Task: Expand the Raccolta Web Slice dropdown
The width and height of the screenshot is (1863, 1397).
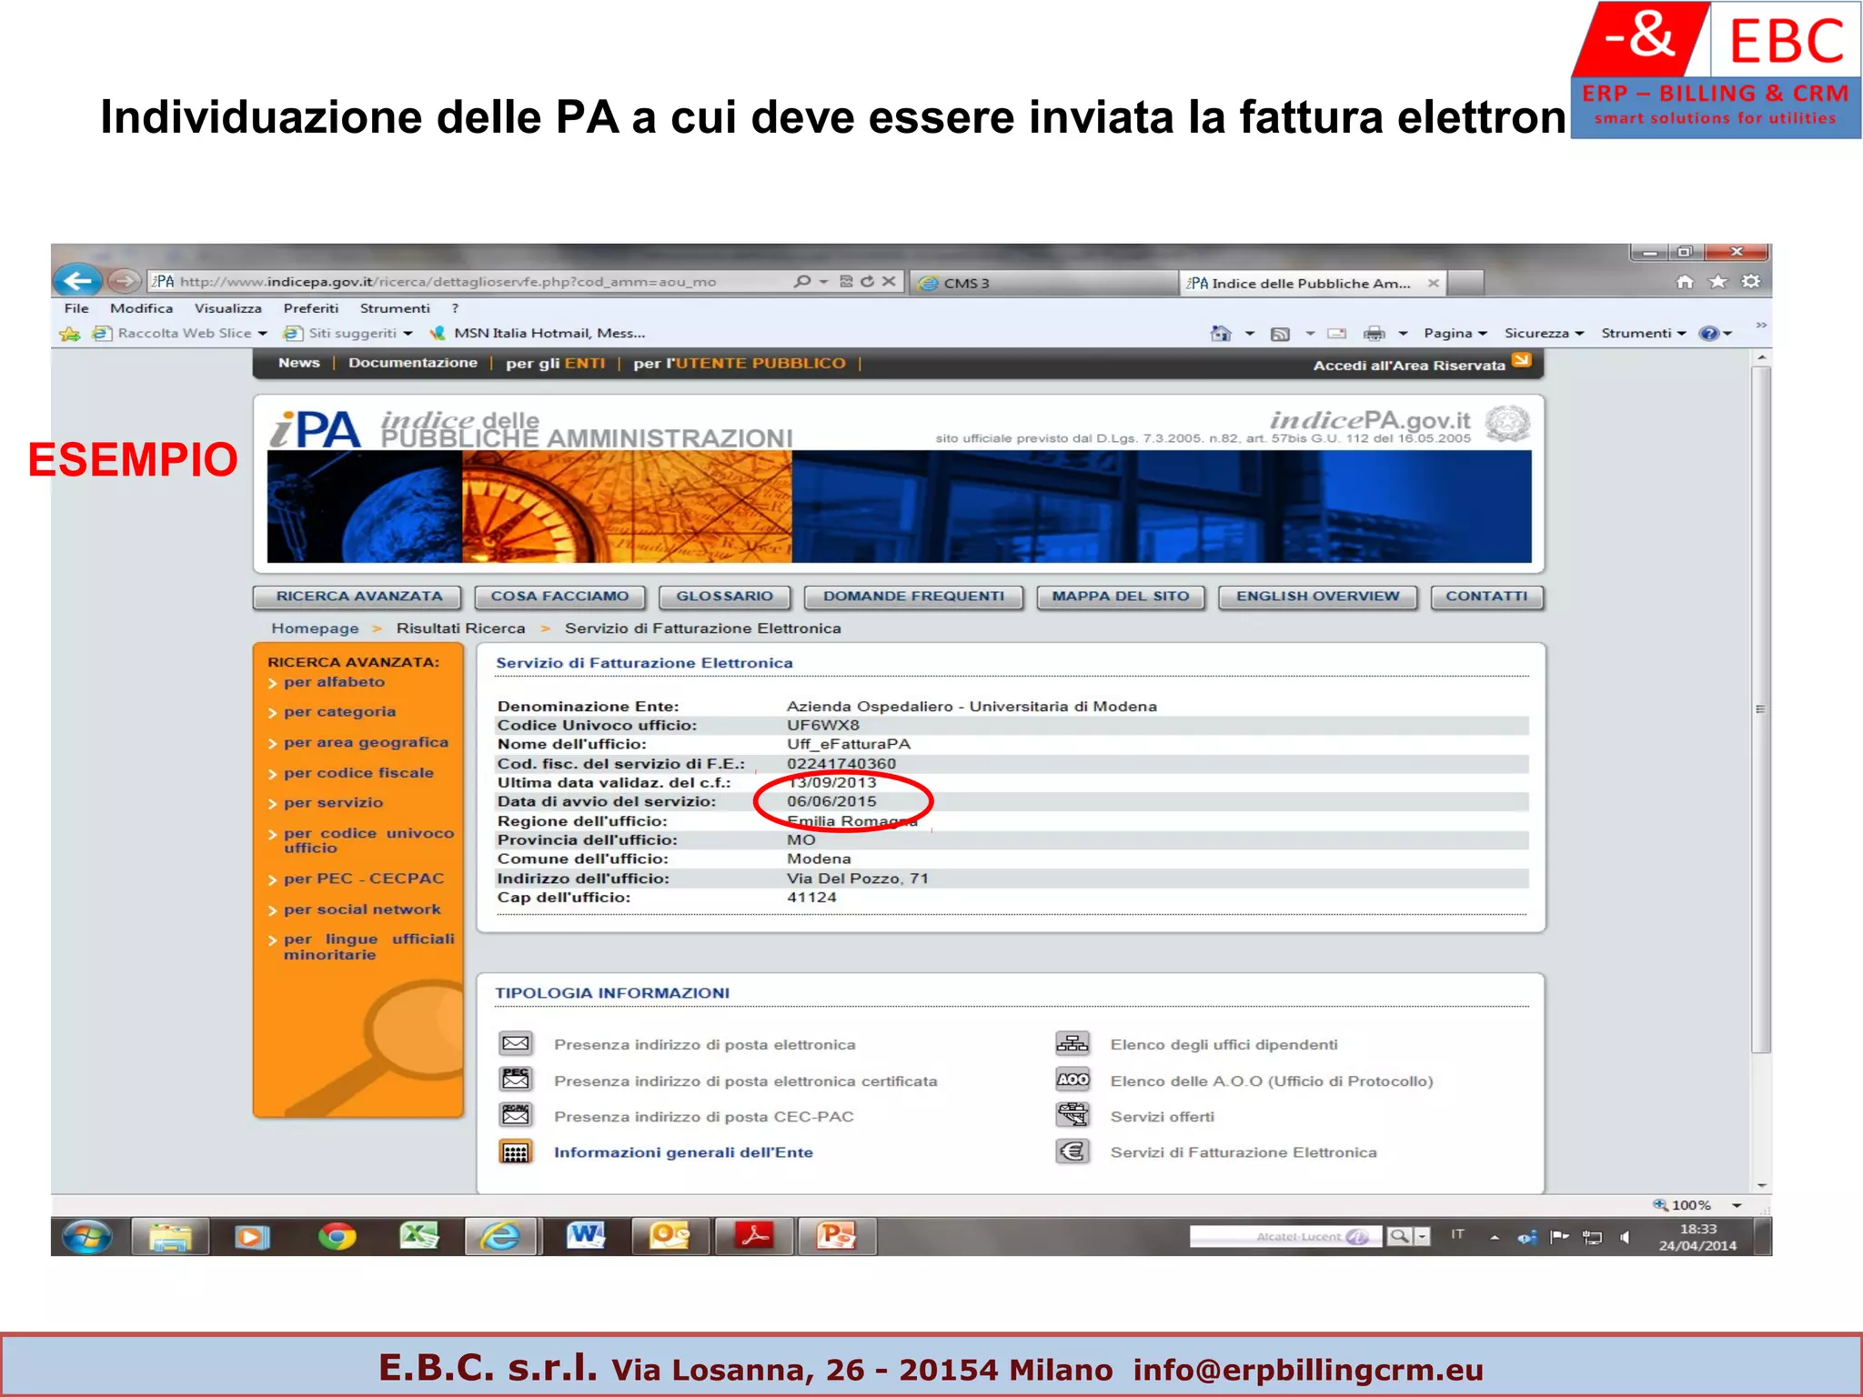Action: pos(263,334)
